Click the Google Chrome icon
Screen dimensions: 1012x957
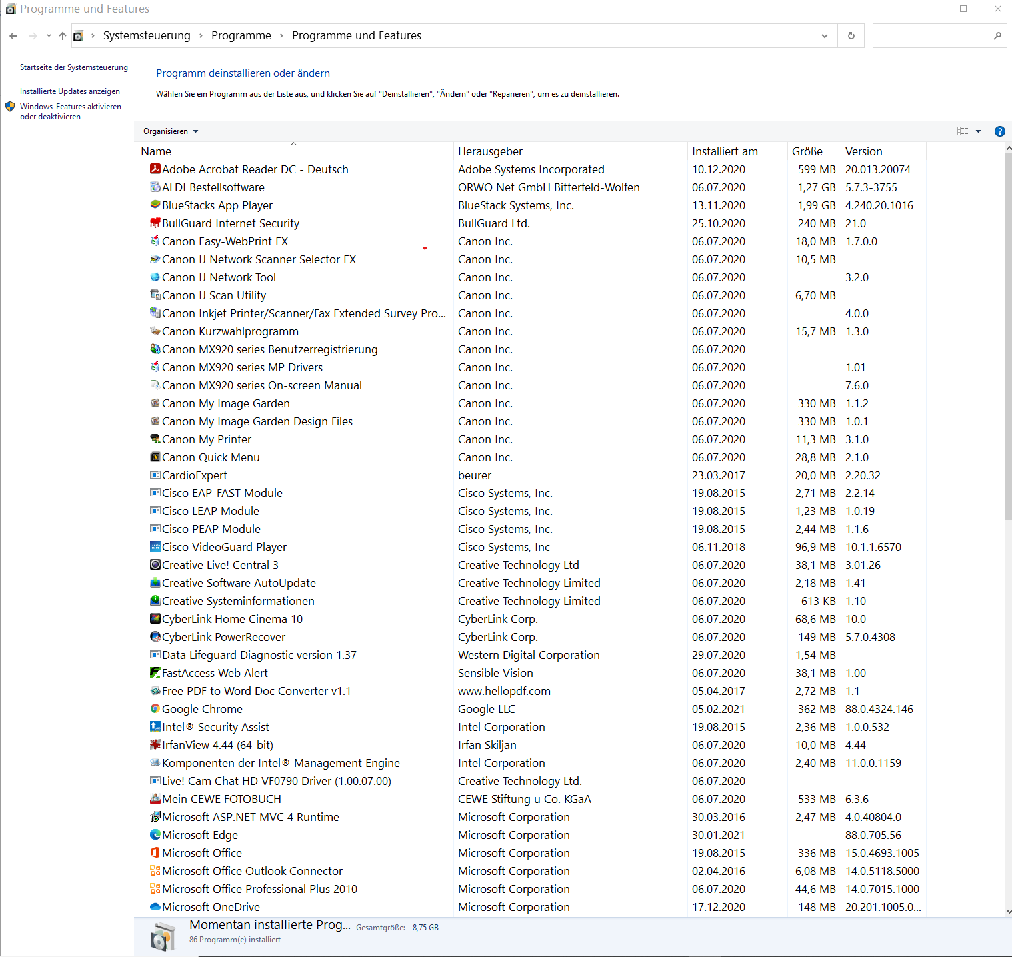[155, 708]
